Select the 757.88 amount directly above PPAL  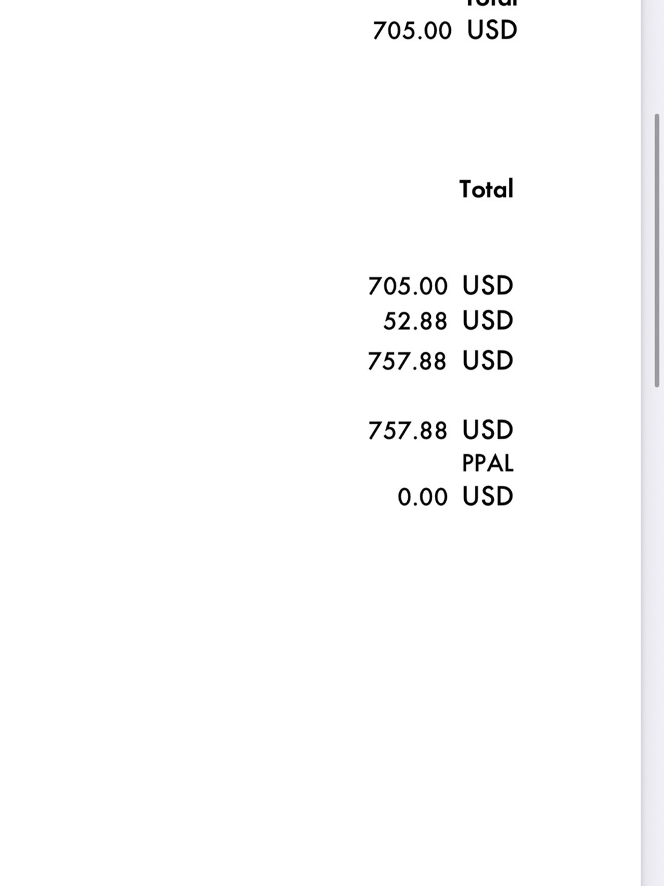(408, 431)
